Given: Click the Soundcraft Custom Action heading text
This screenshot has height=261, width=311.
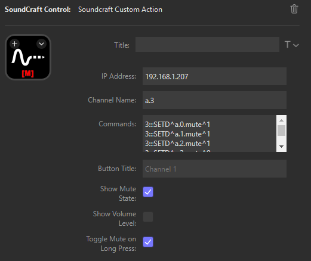Looking at the screenshot, I should tap(120, 10).
